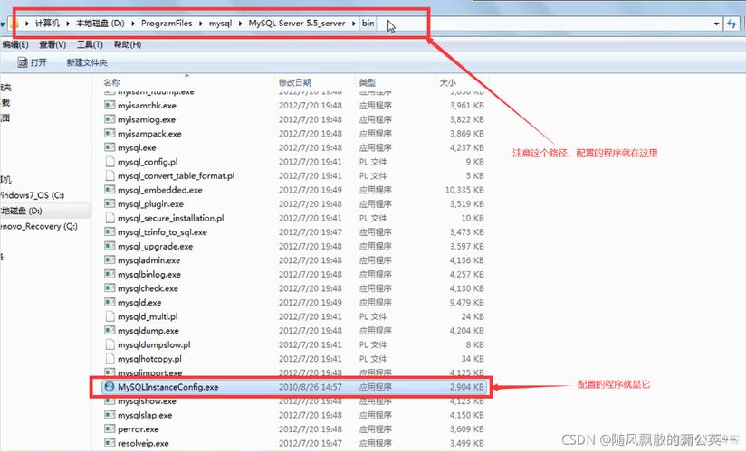The height and width of the screenshot is (452, 746).
Task: Click the myisamlog.exe file icon
Action: 110,119
